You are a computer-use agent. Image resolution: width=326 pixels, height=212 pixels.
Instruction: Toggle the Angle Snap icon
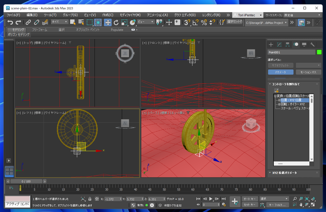tap(196, 22)
